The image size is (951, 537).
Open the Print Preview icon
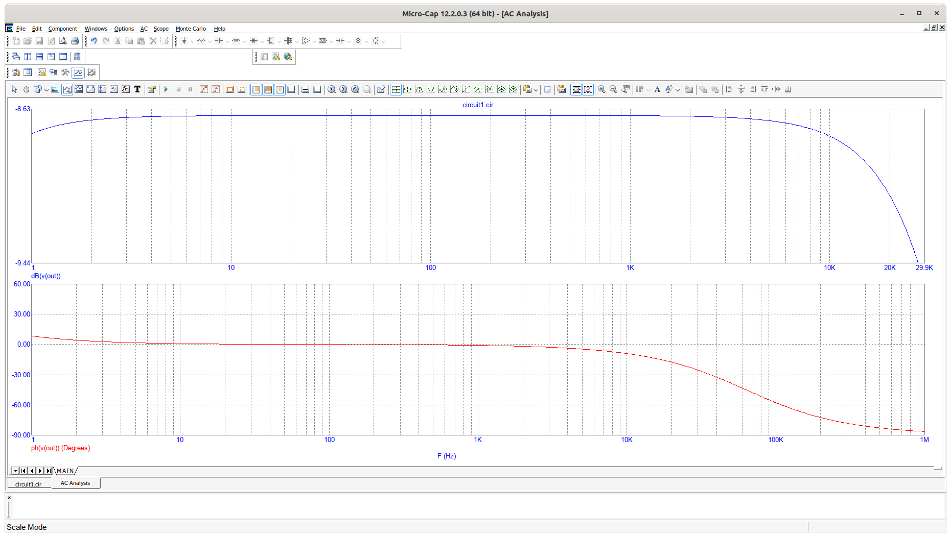[x=63, y=41]
